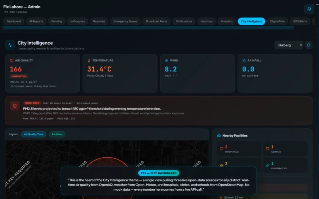319x199 pixels.
Task: Click the Pharmacys facility card
Action: (285, 165)
